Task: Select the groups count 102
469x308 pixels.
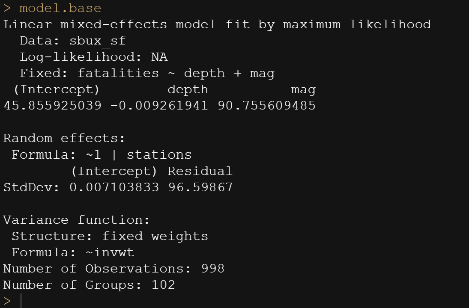Action: click(163, 285)
